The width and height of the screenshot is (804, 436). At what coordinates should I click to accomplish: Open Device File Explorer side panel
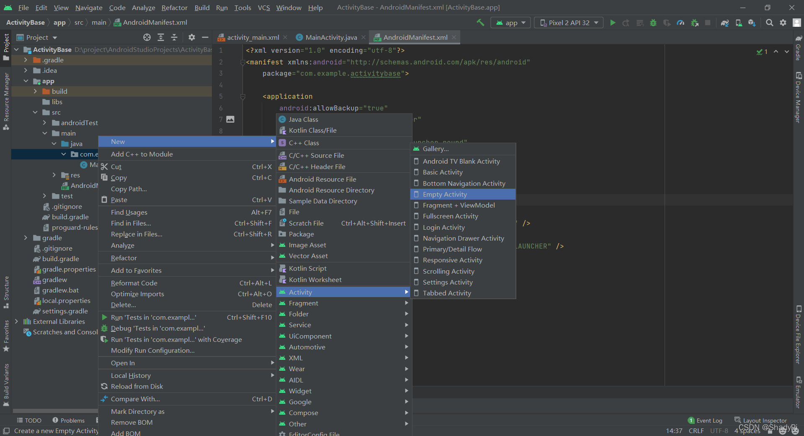click(799, 335)
